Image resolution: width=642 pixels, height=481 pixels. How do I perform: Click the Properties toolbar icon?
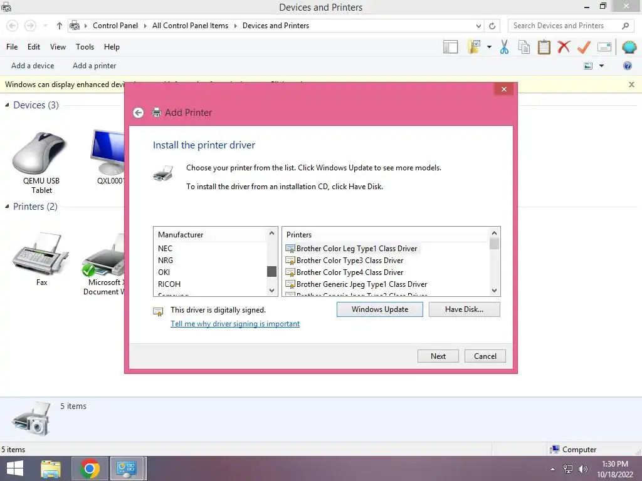coord(604,47)
